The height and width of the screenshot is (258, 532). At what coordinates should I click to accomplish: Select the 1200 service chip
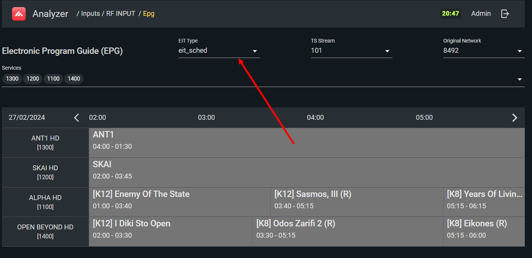[33, 79]
